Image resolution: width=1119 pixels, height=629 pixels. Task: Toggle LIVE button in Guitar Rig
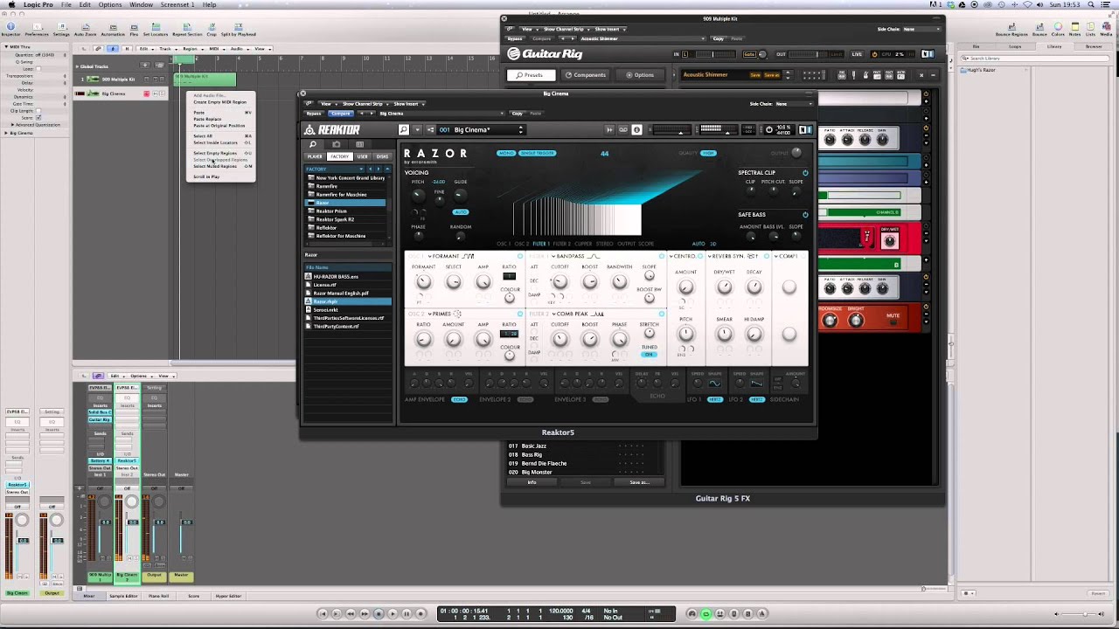click(857, 54)
